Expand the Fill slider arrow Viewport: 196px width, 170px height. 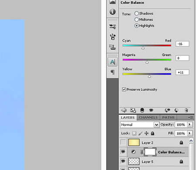[189, 133]
